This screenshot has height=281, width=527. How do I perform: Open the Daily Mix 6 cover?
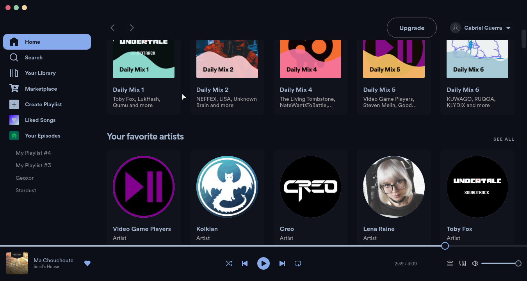[x=477, y=59]
